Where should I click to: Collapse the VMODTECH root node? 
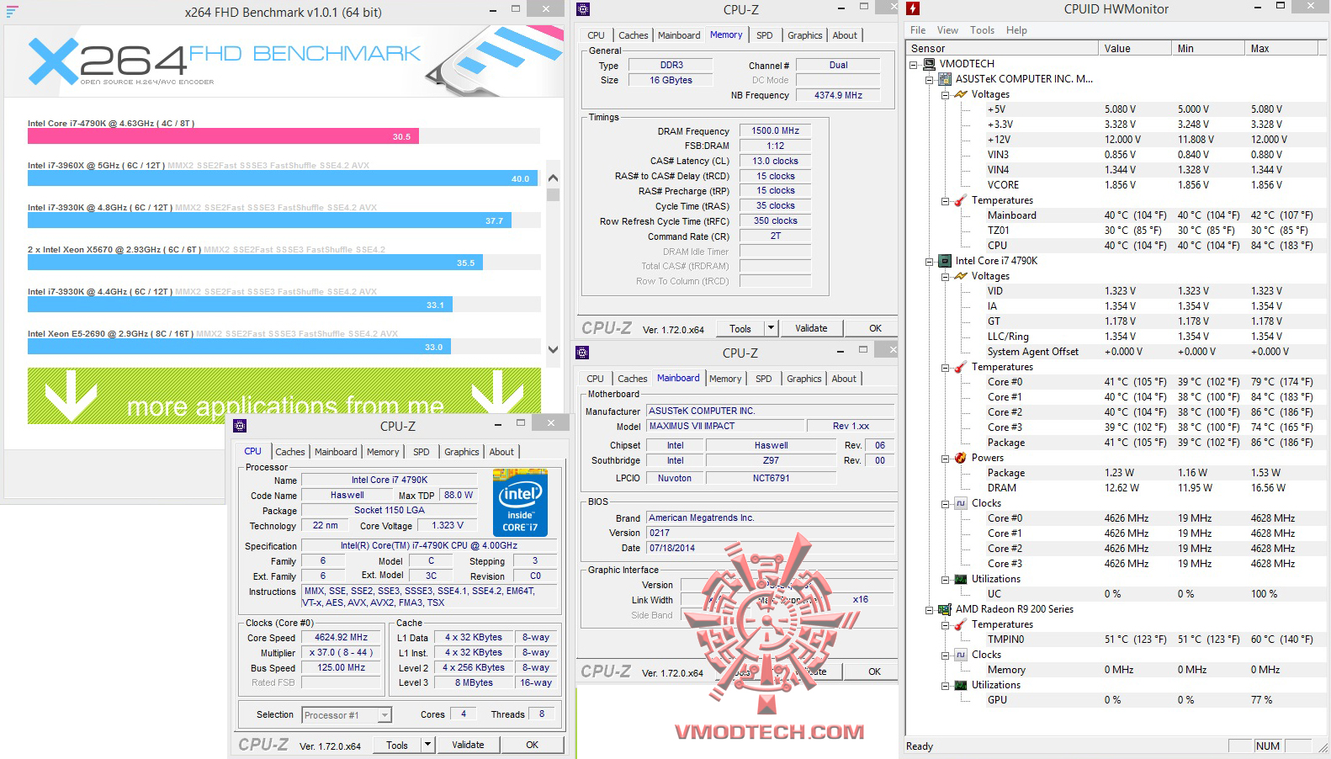click(914, 64)
